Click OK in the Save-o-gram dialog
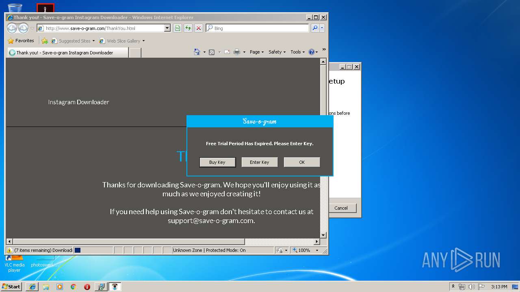Viewport: 520px width, 292px height. point(302,162)
